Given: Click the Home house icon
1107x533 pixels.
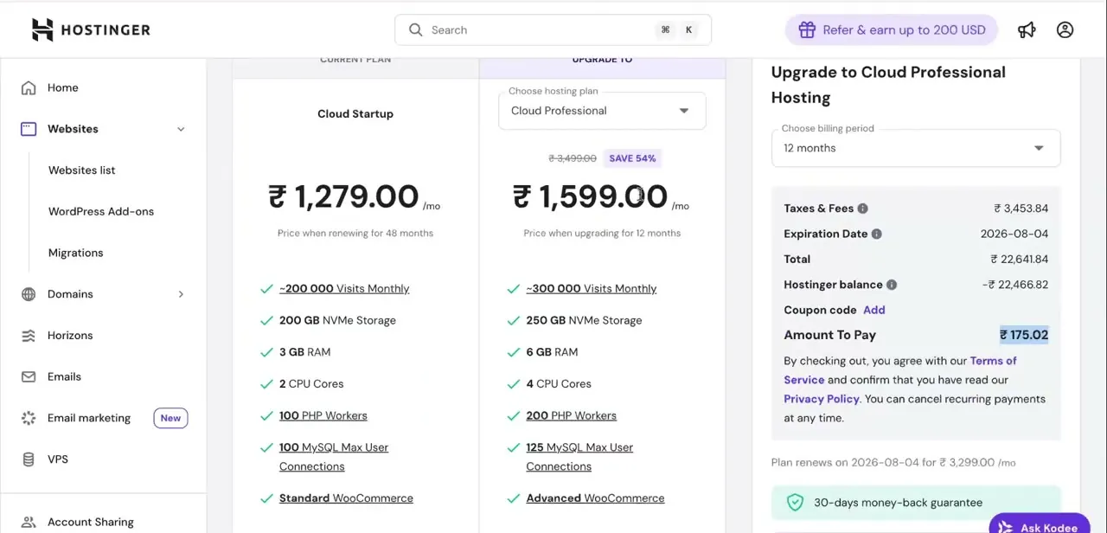Looking at the screenshot, I should [29, 87].
